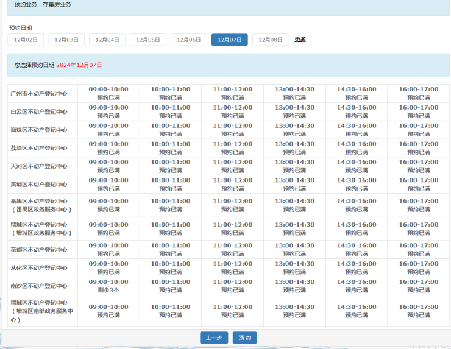The image size is (451, 349).
Task: Click 广州市不动产登记中心 09:00-10:00 slot
Action: (x=108, y=93)
